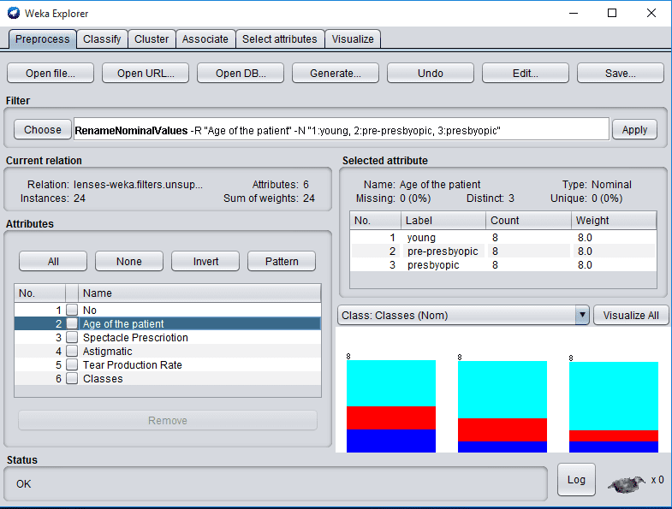
Task: Tick the Spectacle Prescriotion checkbox
Action: click(x=72, y=337)
